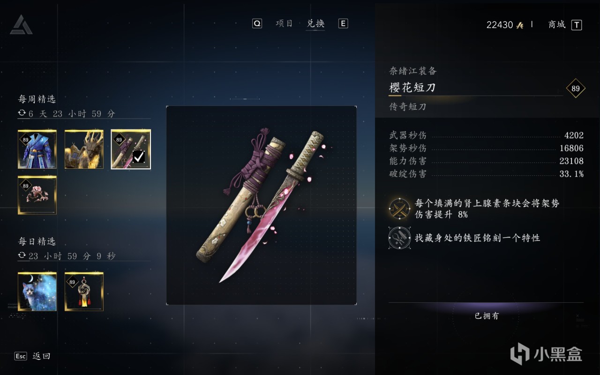
Task: Click the Q key prompt icon
Action: point(257,23)
